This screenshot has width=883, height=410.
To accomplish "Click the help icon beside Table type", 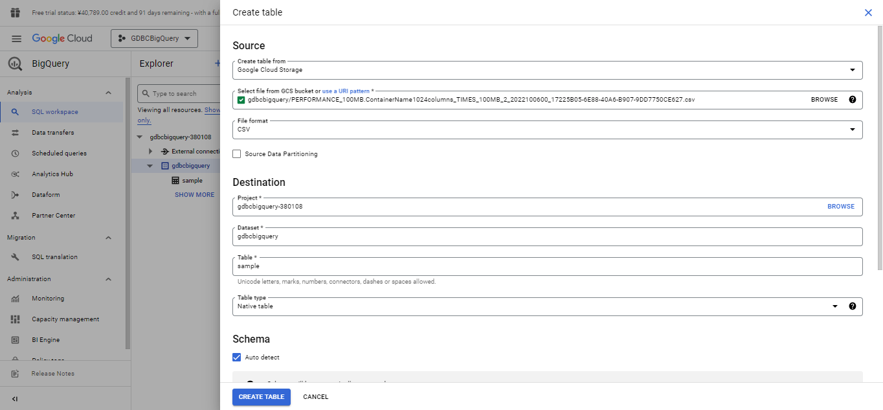I will point(852,306).
